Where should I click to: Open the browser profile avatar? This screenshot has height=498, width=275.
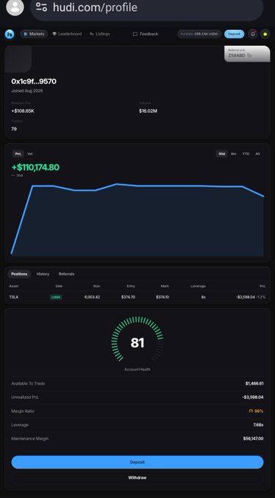(x=15, y=7)
